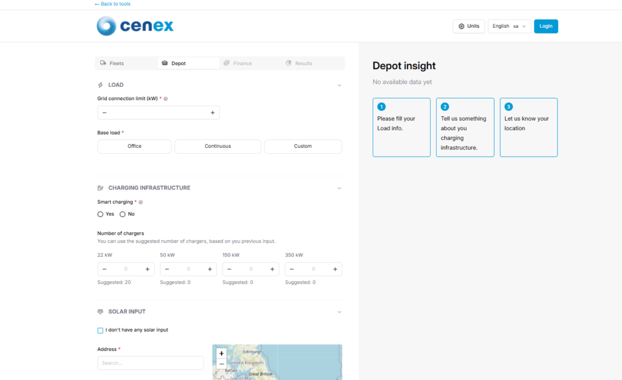
Task: Decrease the 22 kW charger count
Action: pos(104,269)
